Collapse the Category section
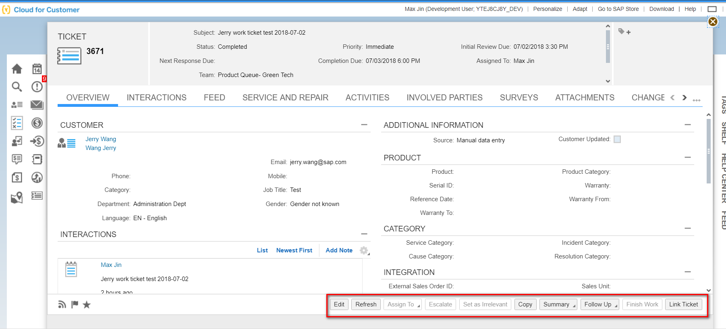The width and height of the screenshot is (726, 329). [688, 228]
